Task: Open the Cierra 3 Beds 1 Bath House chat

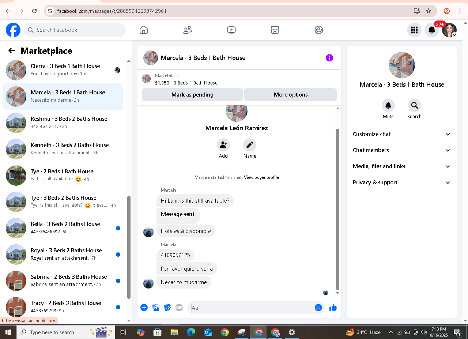Action: [x=63, y=70]
